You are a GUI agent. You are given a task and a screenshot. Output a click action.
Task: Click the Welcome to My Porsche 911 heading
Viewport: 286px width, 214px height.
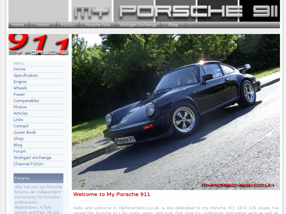coord(111,194)
